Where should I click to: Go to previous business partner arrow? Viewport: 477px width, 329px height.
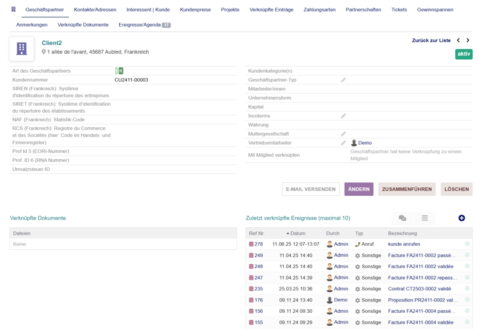click(x=458, y=41)
